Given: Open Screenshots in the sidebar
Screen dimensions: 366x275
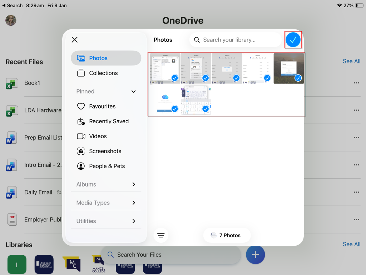Looking at the screenshot, I should 106,151.
